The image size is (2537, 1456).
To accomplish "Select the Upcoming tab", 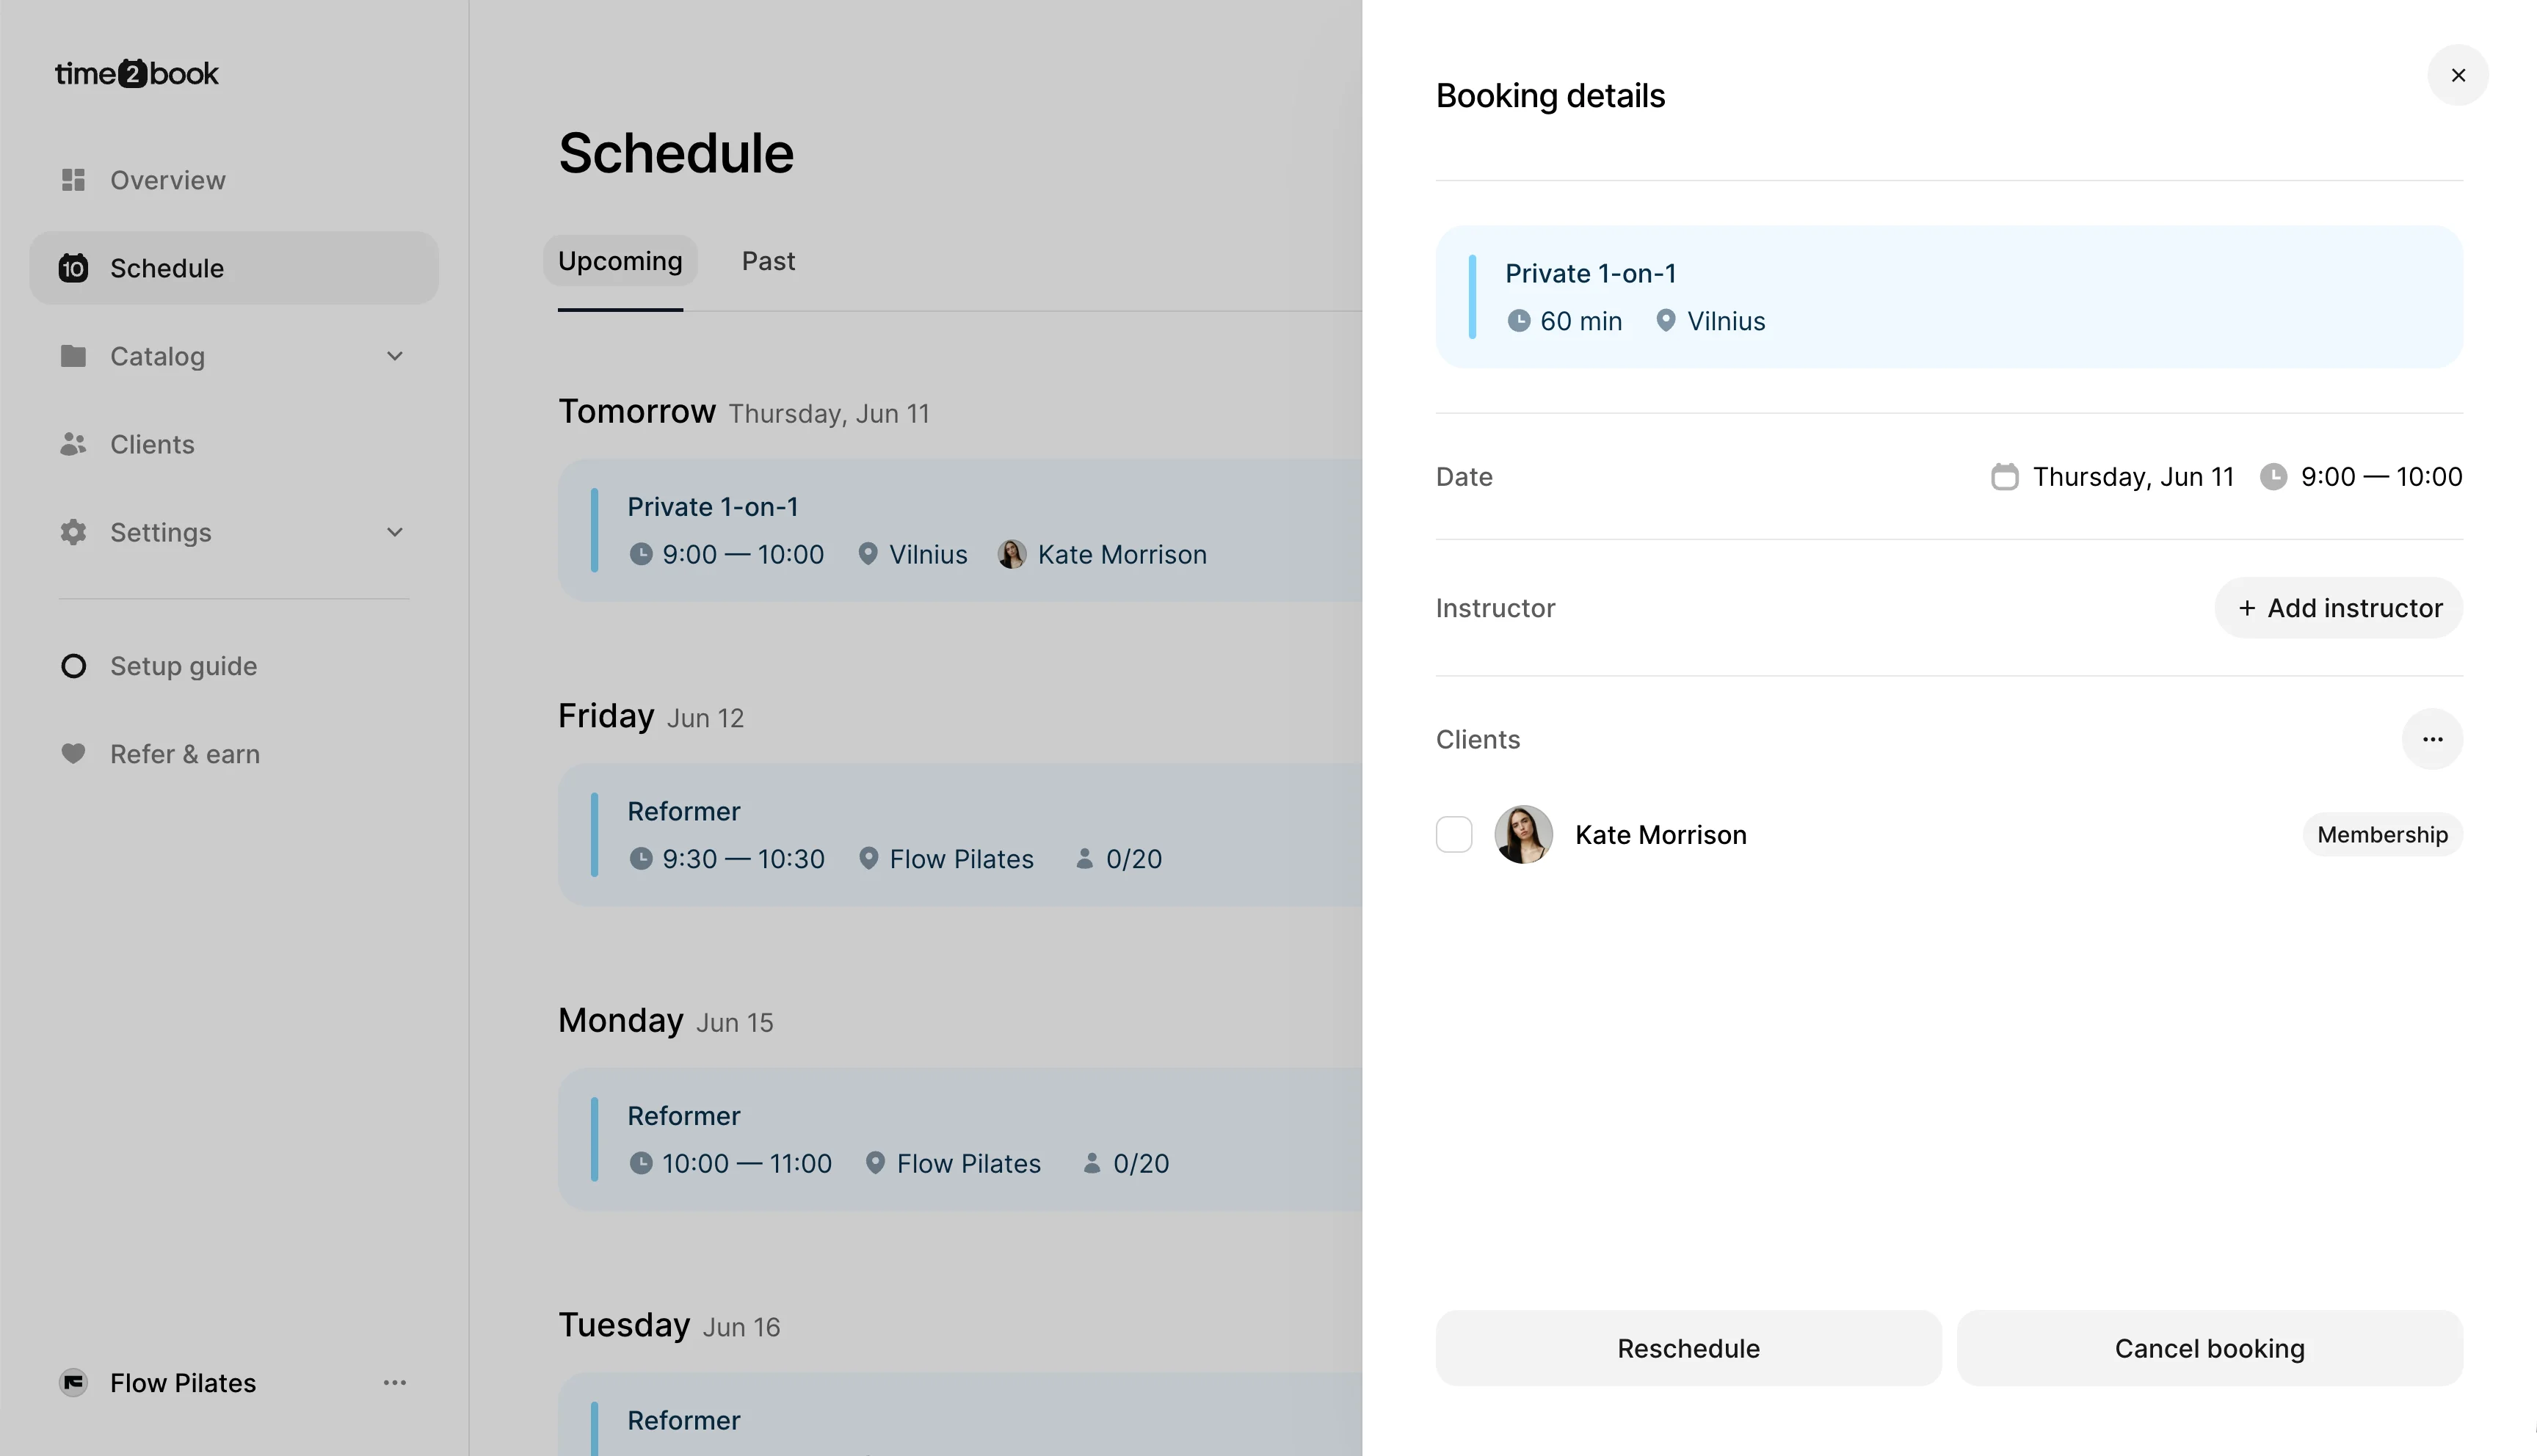I will coord(620,261).
